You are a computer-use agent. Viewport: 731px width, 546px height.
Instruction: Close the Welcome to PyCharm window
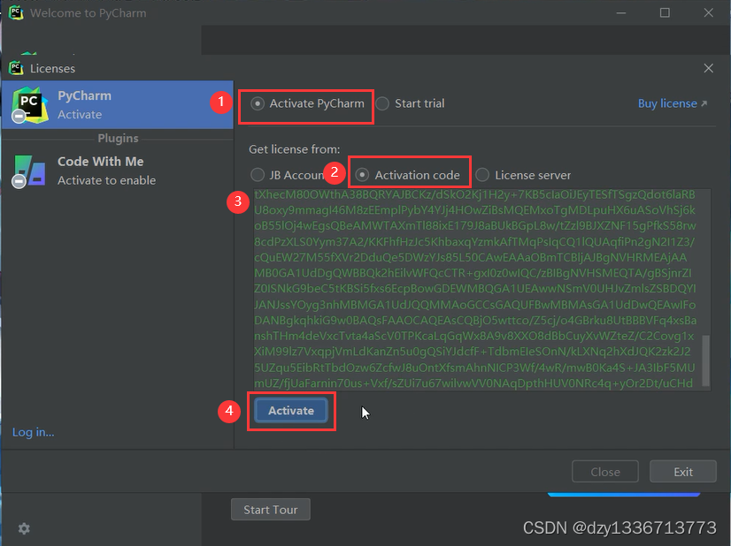708,12
